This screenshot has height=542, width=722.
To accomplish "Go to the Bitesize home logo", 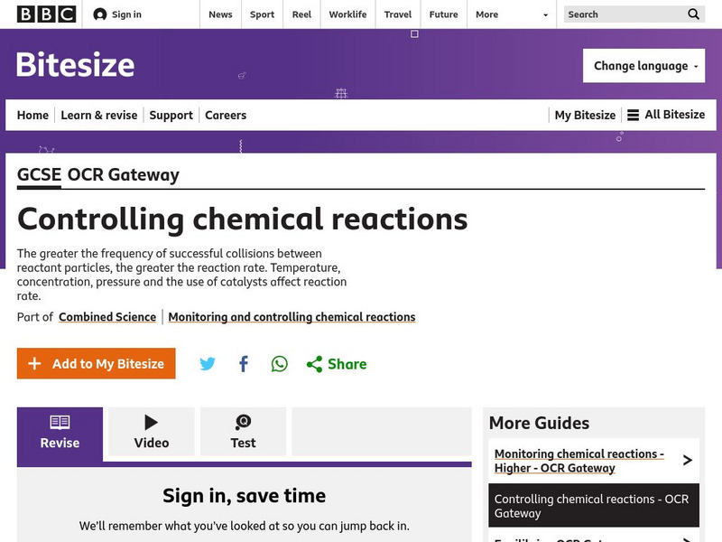I will click(76, 65).
